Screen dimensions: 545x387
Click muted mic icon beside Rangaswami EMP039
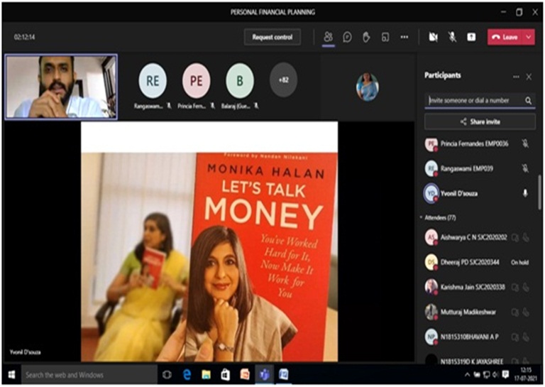tap(525, 168)
